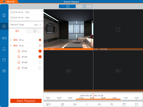Start recording clip with video icon
Viewport: 143px width, 107px height.
[x=75, y=104]
